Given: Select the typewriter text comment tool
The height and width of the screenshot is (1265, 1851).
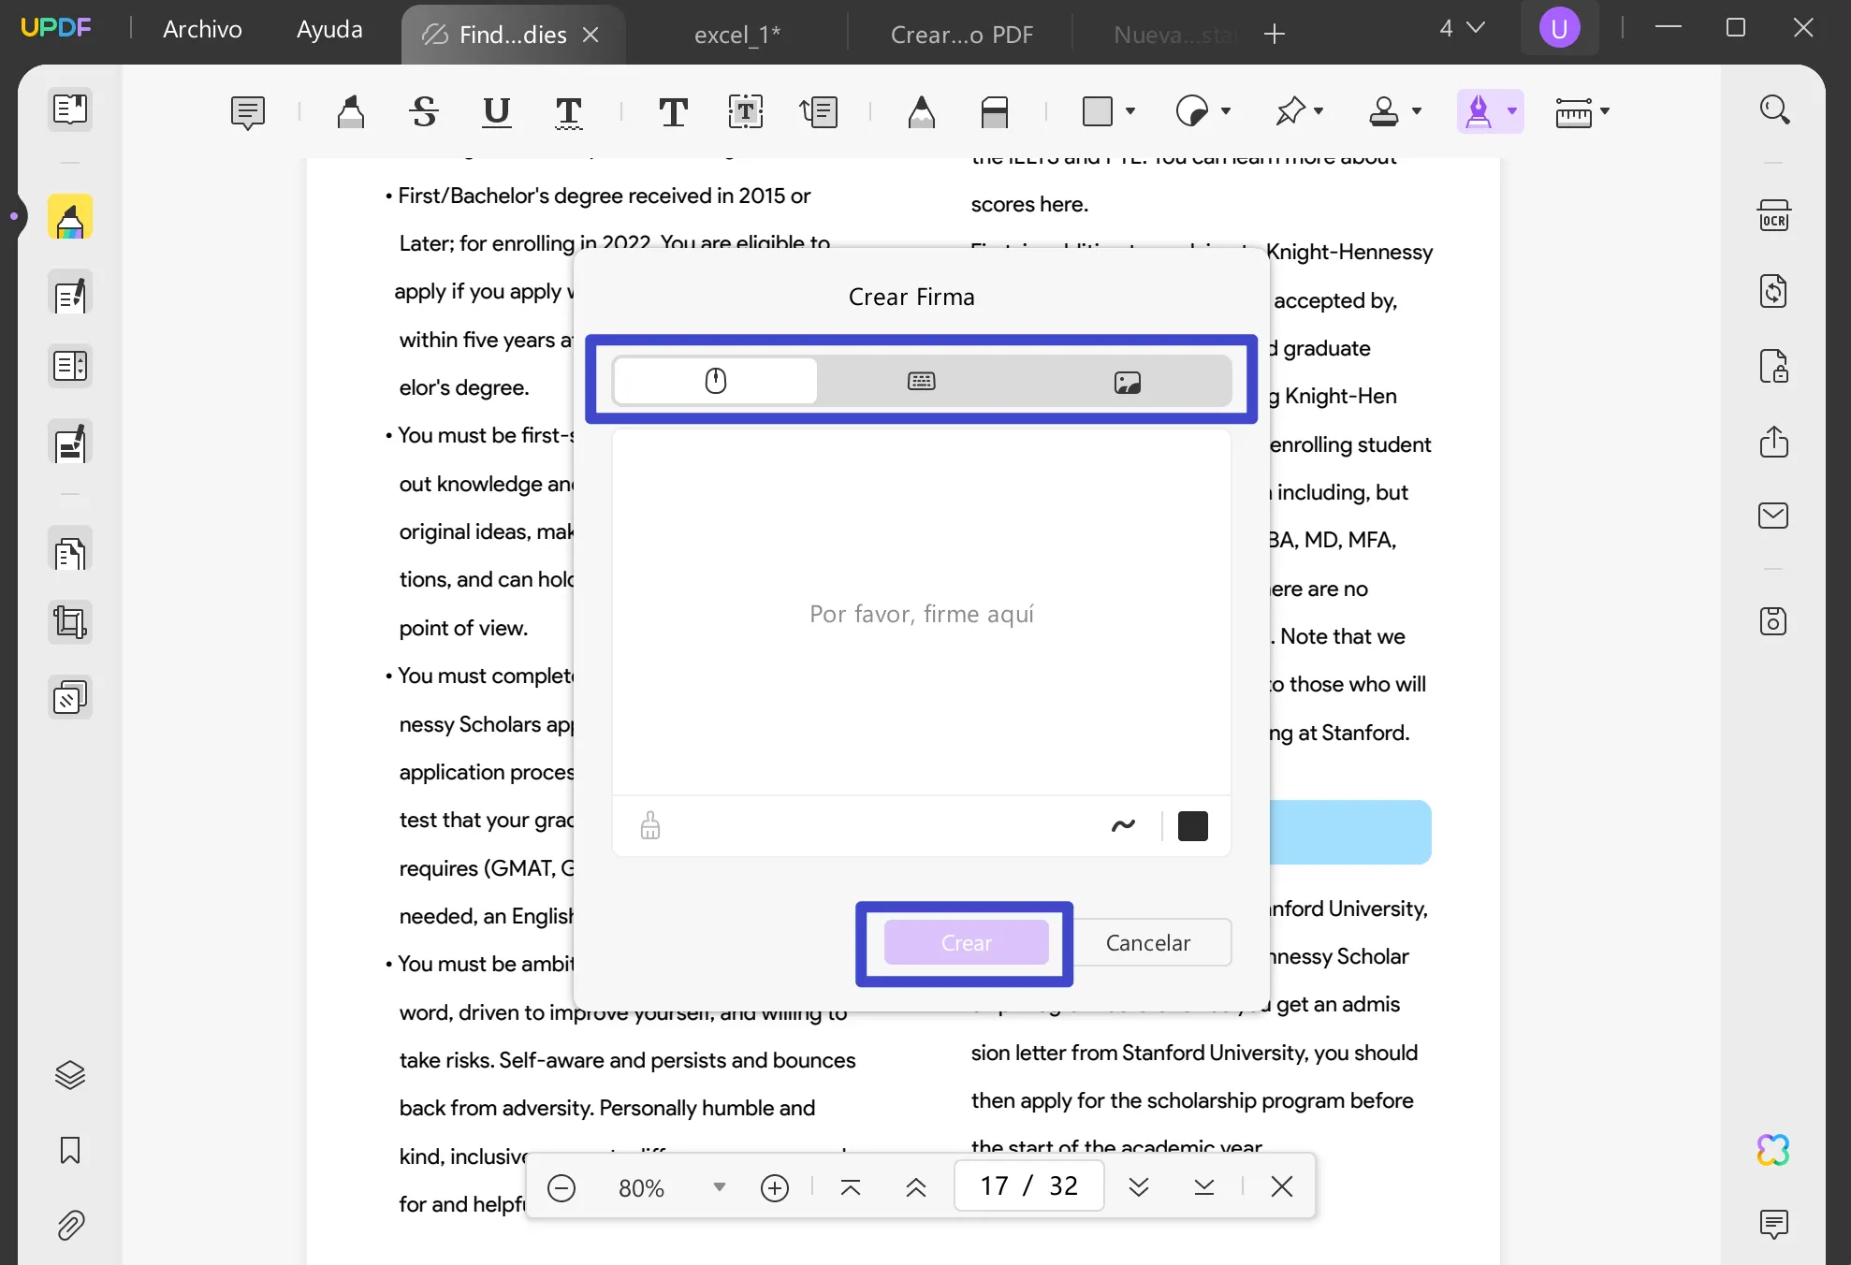Looking at the screenshot, I should (674, 112).
